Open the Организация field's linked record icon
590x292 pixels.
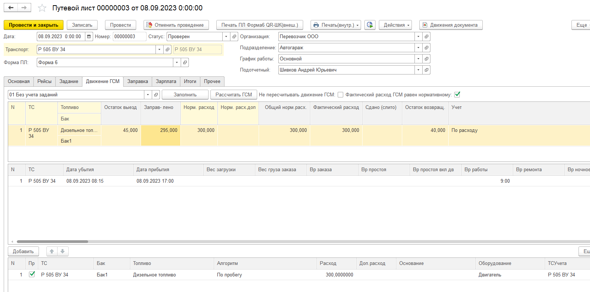[427, 37]
